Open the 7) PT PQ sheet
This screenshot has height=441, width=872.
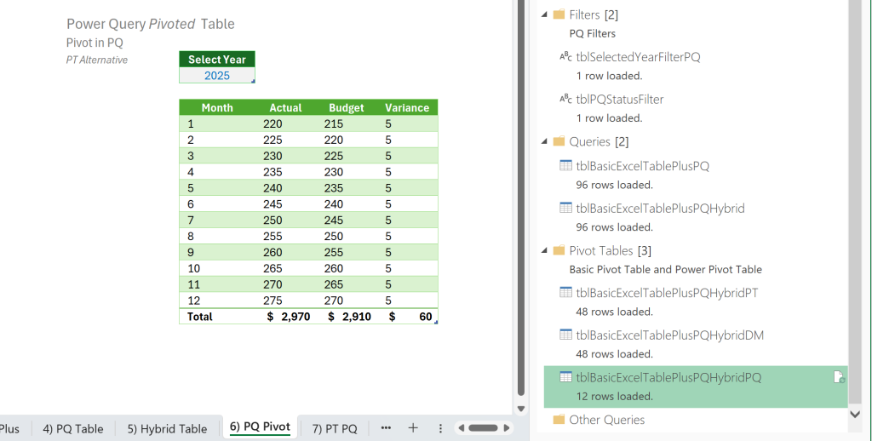pos(334,429)
